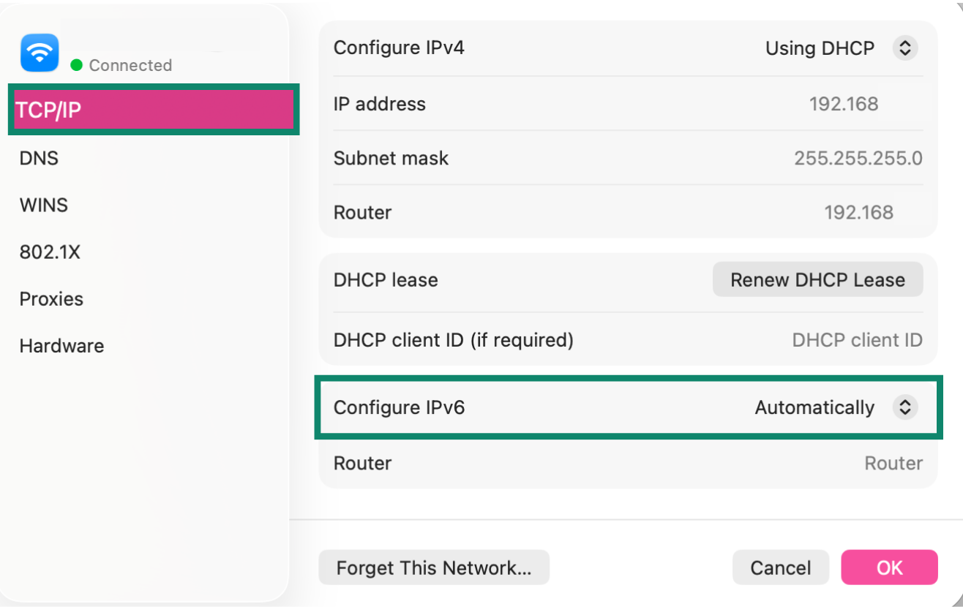Click Forget This Network
This screenshot has width=963, height=607.
(433, 568)
